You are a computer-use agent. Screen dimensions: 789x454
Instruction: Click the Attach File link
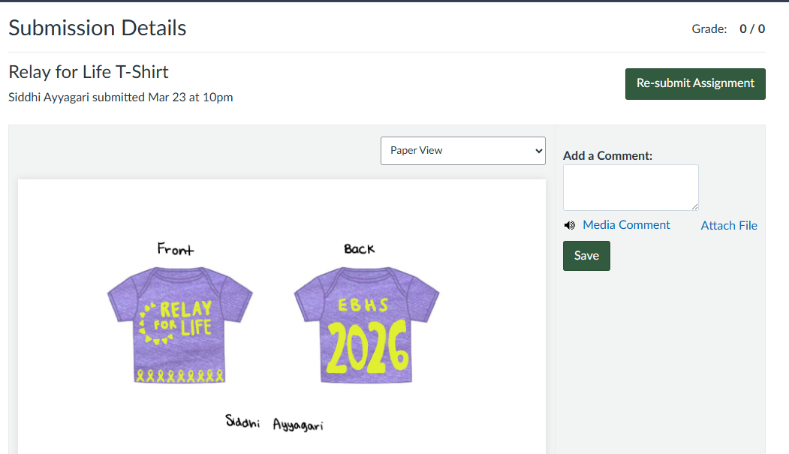pos(729,225)
